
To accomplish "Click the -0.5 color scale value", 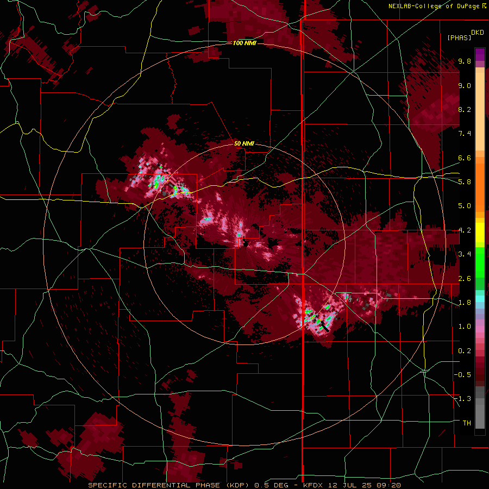I will click(x=463, y=374).
